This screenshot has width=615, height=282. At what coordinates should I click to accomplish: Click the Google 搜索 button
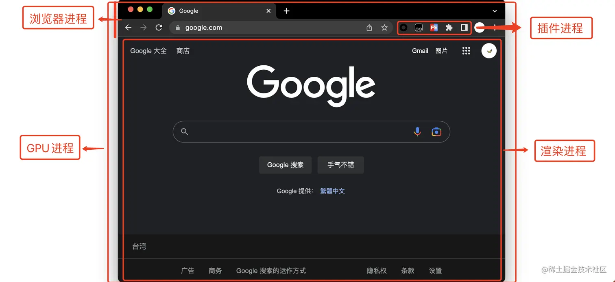point(286,165)
